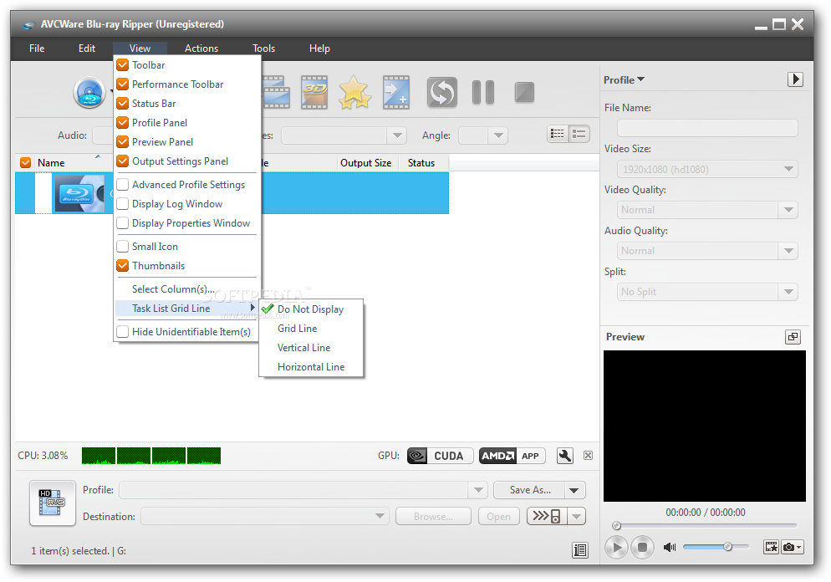
Task: Open the File menu
Action: (37, 48)
